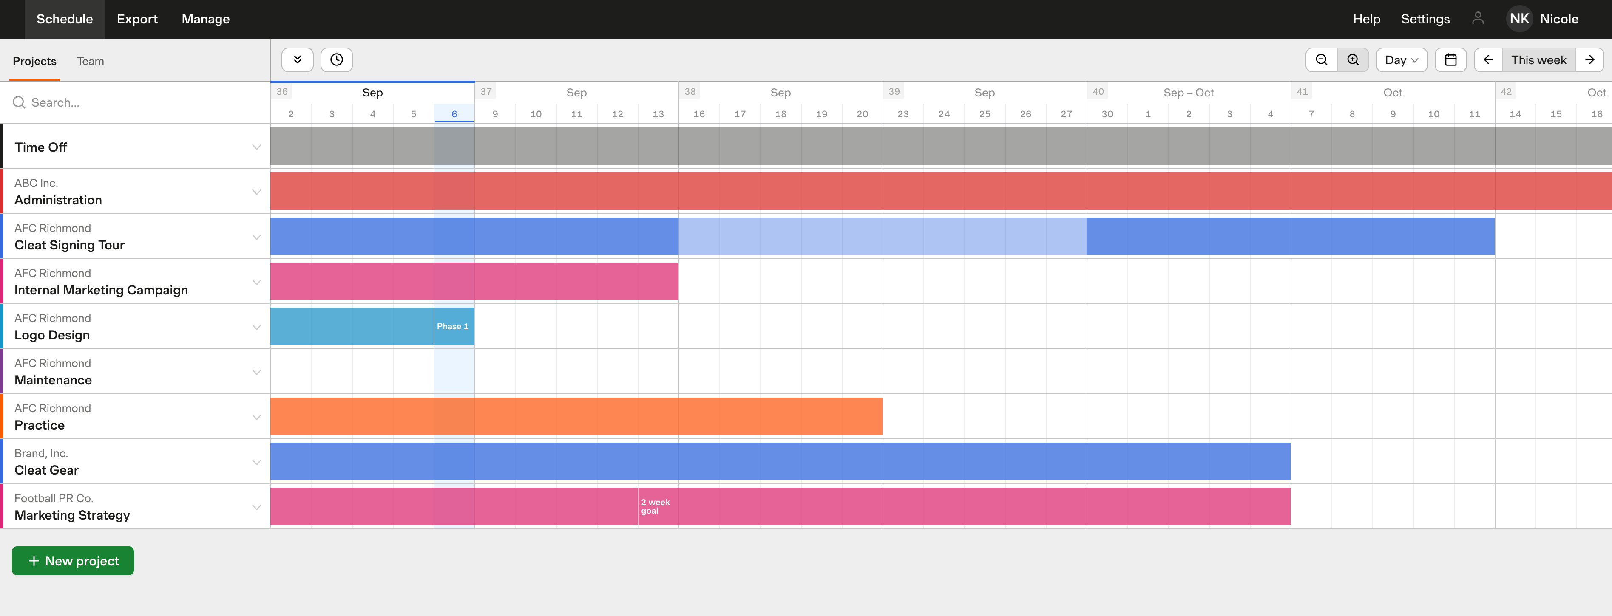The image size is (1612, 616).
Task: Click the download/export arrow icon
Action: point(297,59)
